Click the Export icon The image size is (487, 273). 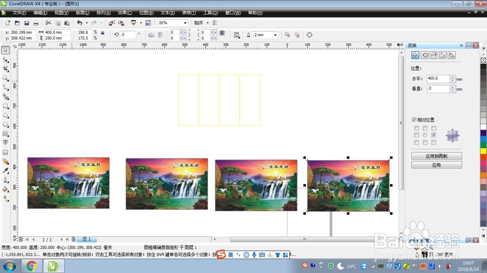[x=121, y=23]
